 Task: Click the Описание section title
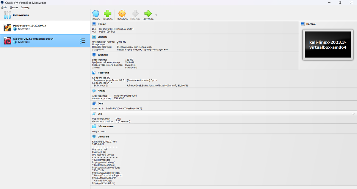coord(103,137)
